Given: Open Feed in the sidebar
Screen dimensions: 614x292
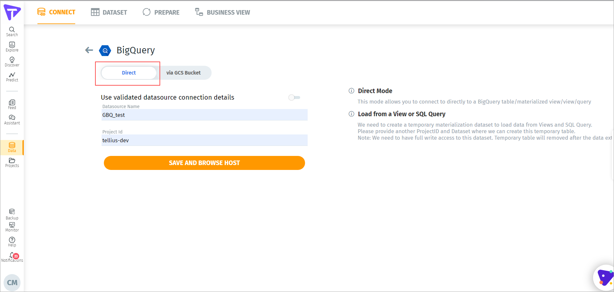Looking at the screenshot, I should coord(12,105).
